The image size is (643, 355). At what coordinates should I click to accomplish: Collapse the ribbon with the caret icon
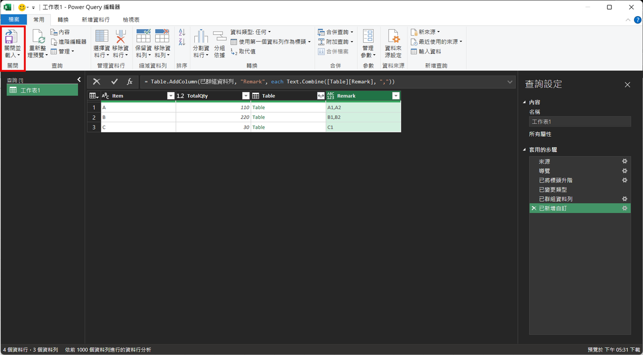point(627,20)
